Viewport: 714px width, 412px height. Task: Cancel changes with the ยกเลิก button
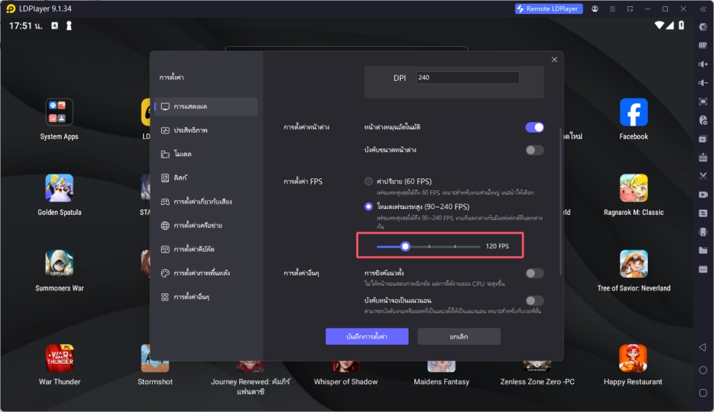coord(458,336)
